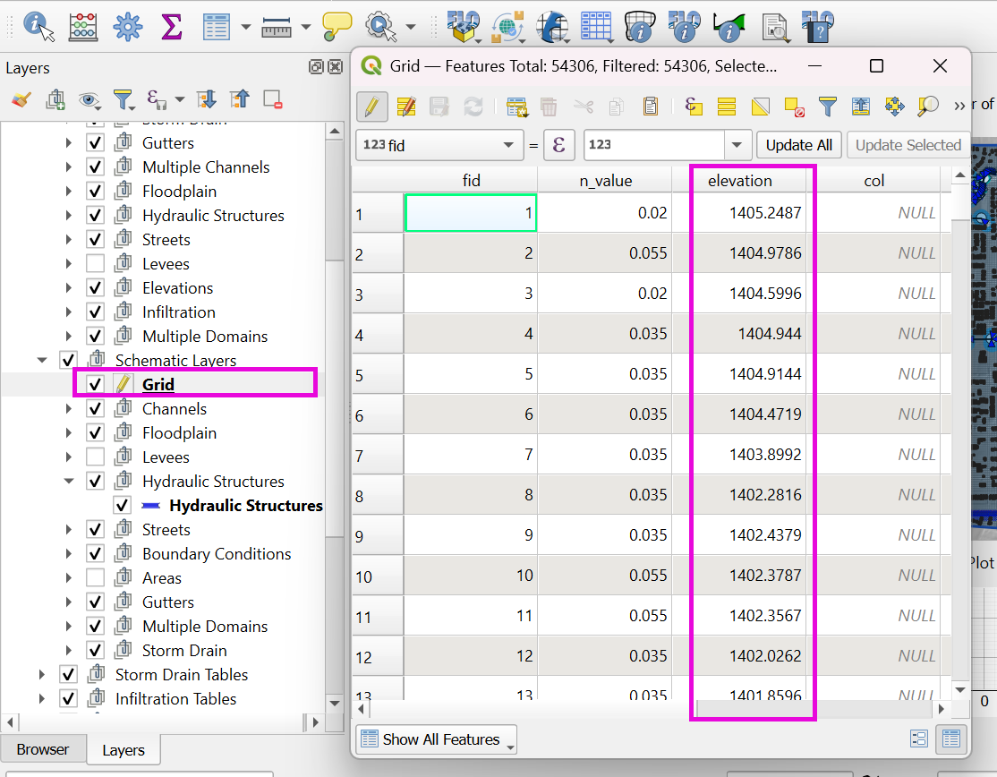This screenshot has height=777, width=997.
Task: Open the fid field dropdown
Action: [508, 145]
